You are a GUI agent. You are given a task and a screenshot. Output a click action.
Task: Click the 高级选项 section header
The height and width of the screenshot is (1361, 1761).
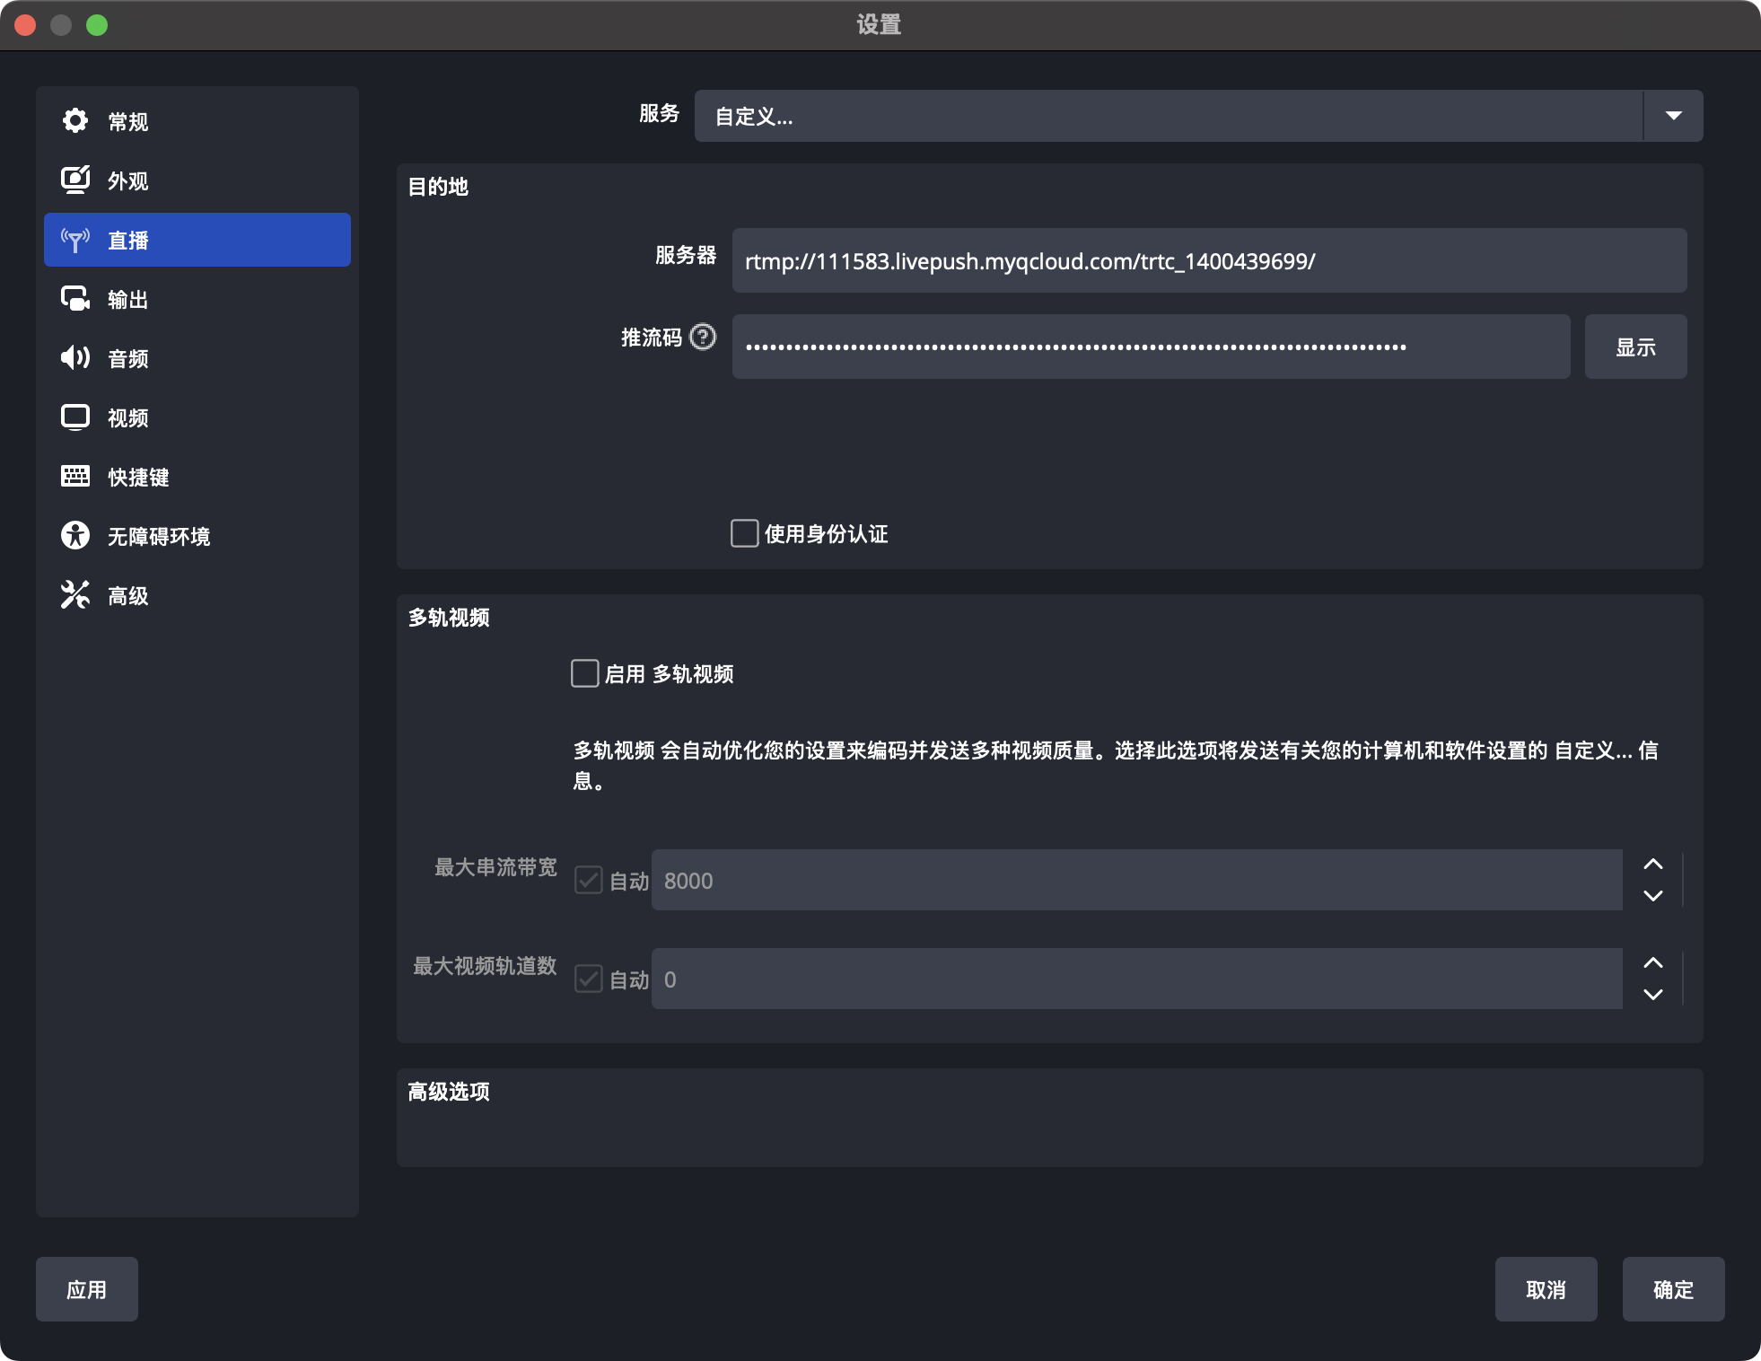[449, 1092]
